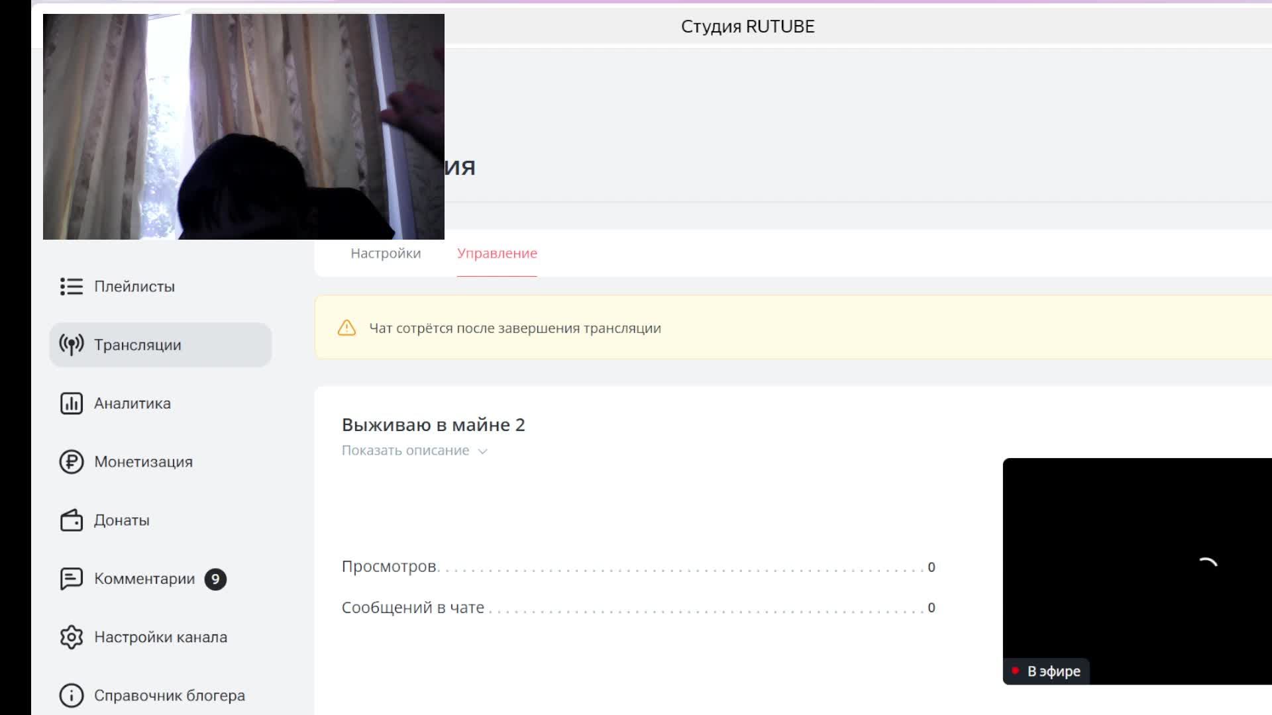Click the В эфире live indicator

tap(1047, 671)
